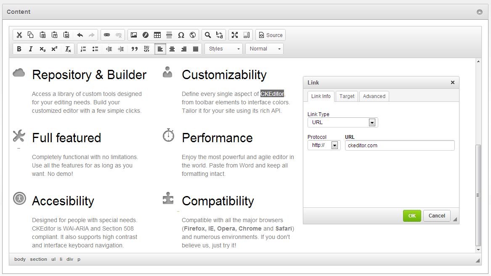
Task: Open the special character Omega tool
Action: point(181,35)
